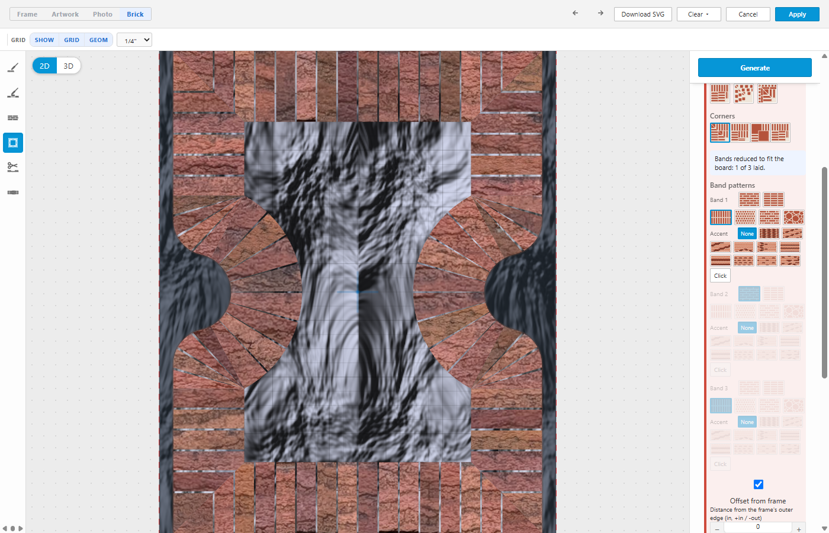Select Band 1 cobblestone circle pattern
Viewport: 829px width, 533px height.
[793, 217]
